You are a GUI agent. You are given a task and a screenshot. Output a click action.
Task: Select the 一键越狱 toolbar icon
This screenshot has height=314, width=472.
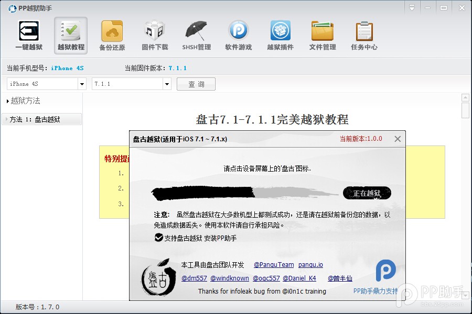(x=28, y=35)
